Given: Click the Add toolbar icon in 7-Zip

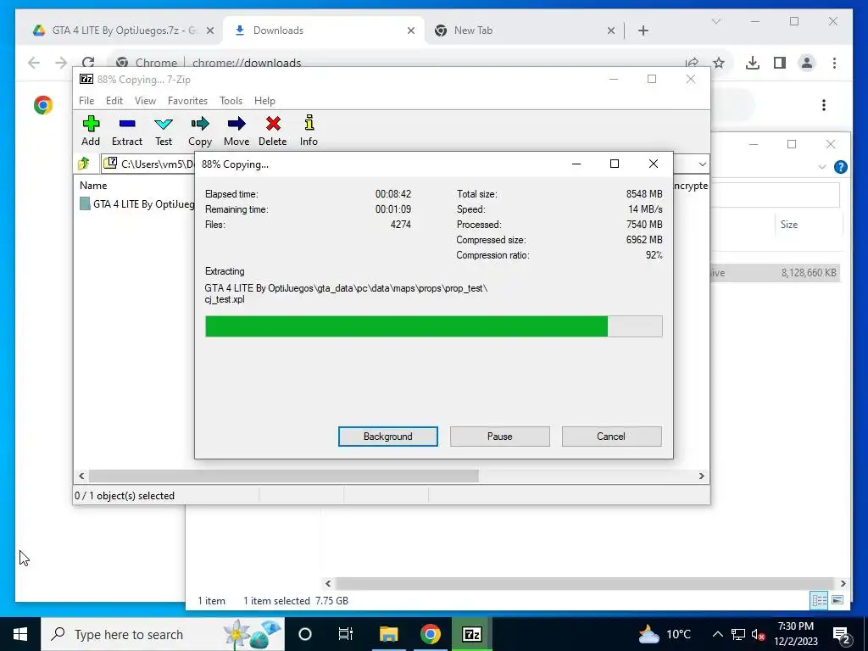Looking at the screenshot, I should coord(91,131).
